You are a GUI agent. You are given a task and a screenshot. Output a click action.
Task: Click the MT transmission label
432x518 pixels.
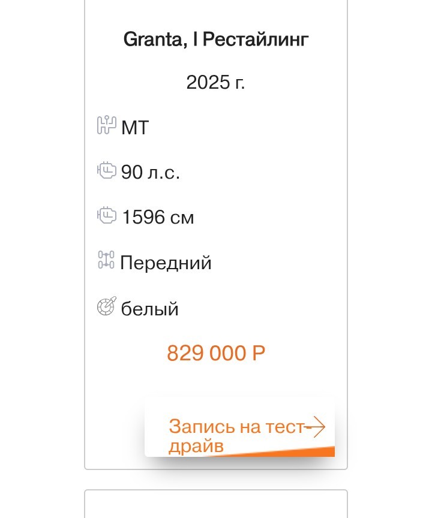pyautogui.click(x=134, y=128)
